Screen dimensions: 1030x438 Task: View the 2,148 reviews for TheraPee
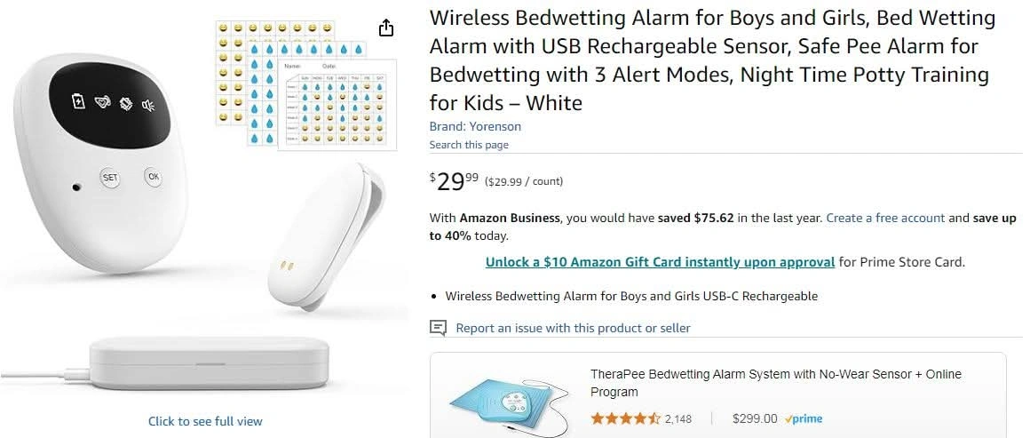pos(677,418)
